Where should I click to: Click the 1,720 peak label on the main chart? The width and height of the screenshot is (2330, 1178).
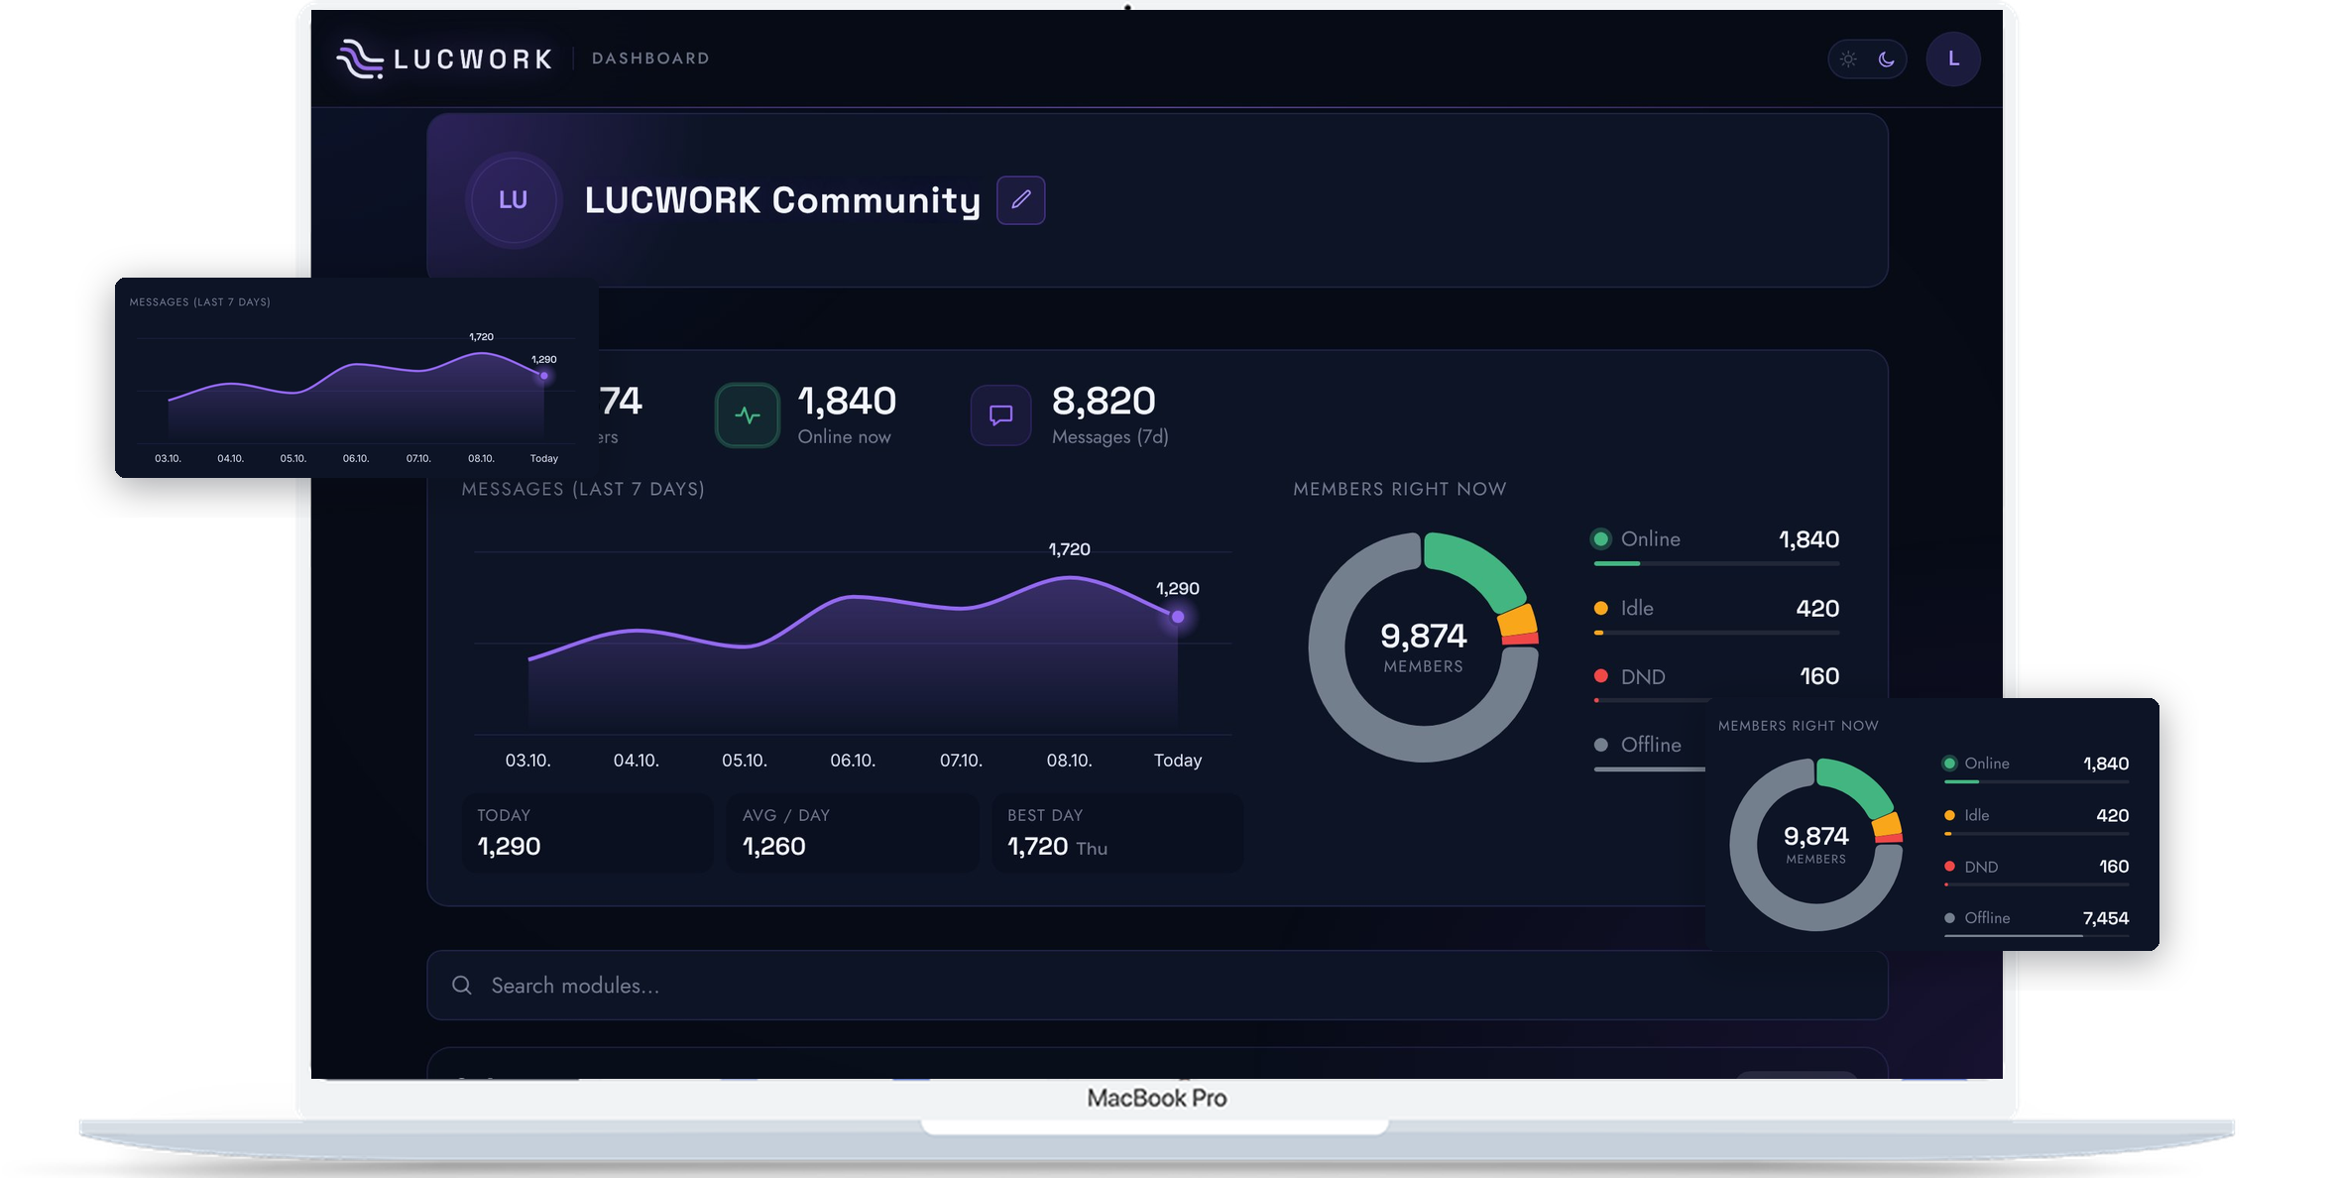click(1069, 549)
